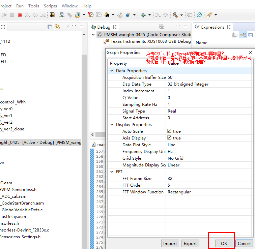Click Link with Editor arrows icon
The image size is (255, 249).
[57, 27]
